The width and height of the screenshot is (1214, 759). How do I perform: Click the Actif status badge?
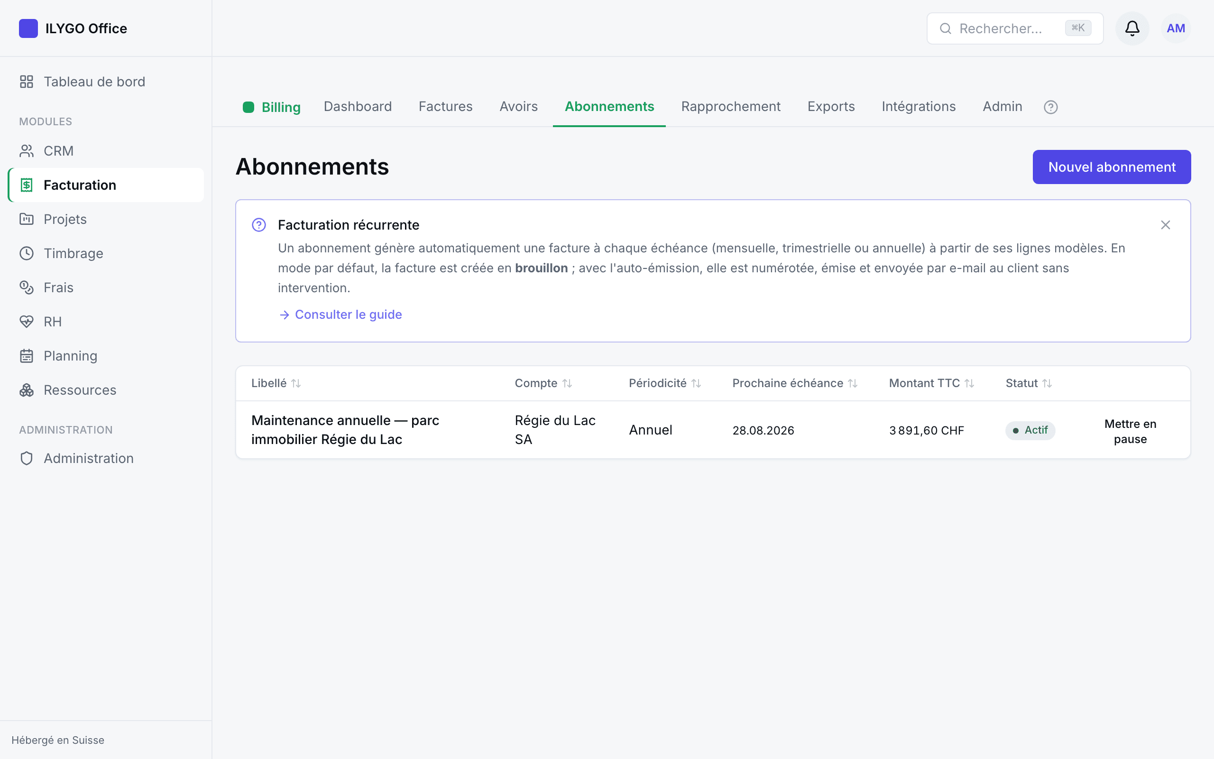[1030, 430]
